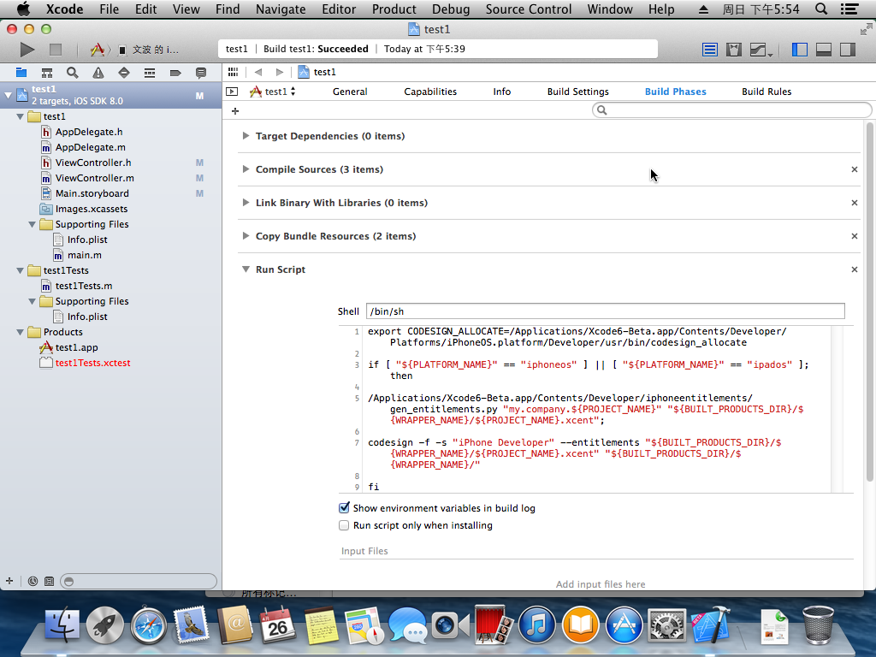Collapse the test1Tests group folder

[x=21, y=270]
